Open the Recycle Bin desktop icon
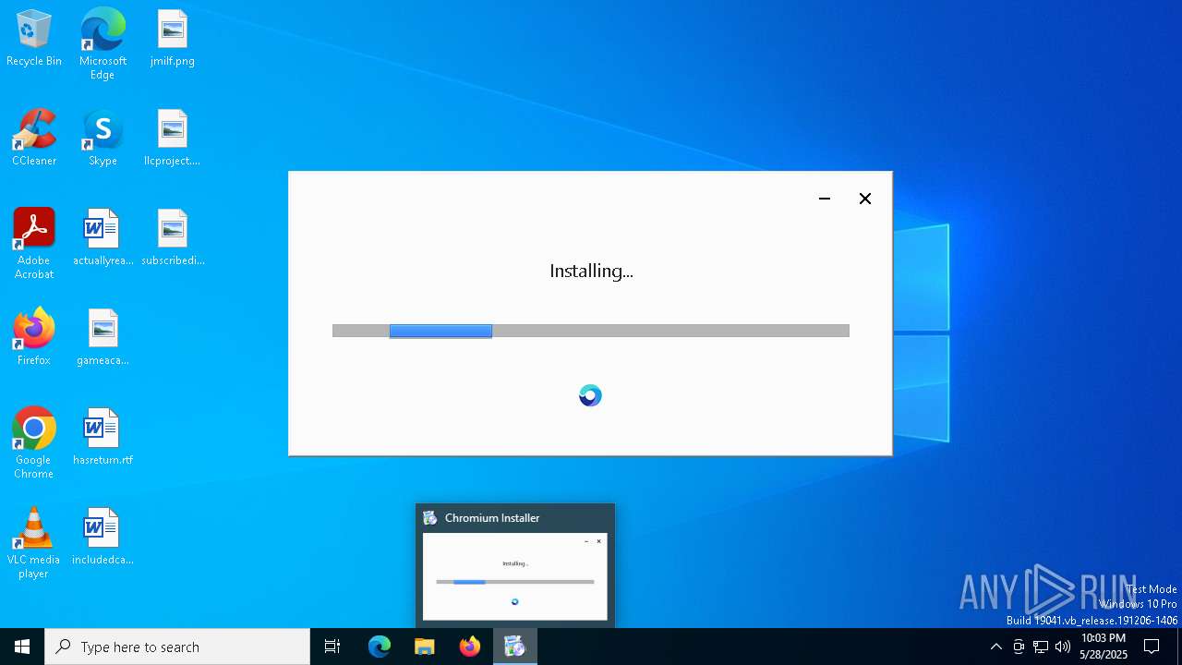The width and height of the screenshot is (1182, 665). click(34, 39)
